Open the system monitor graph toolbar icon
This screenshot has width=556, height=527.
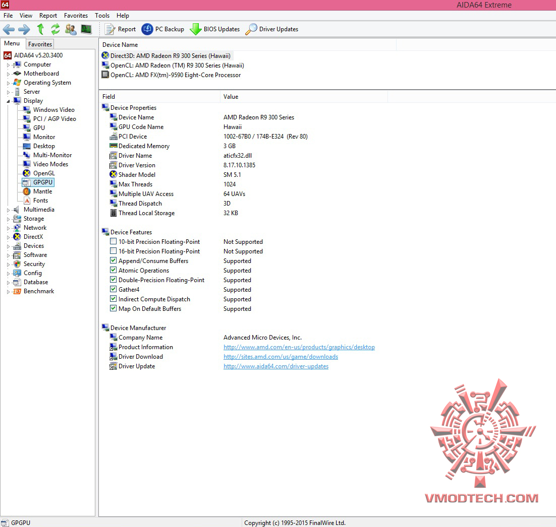point(86,29)
